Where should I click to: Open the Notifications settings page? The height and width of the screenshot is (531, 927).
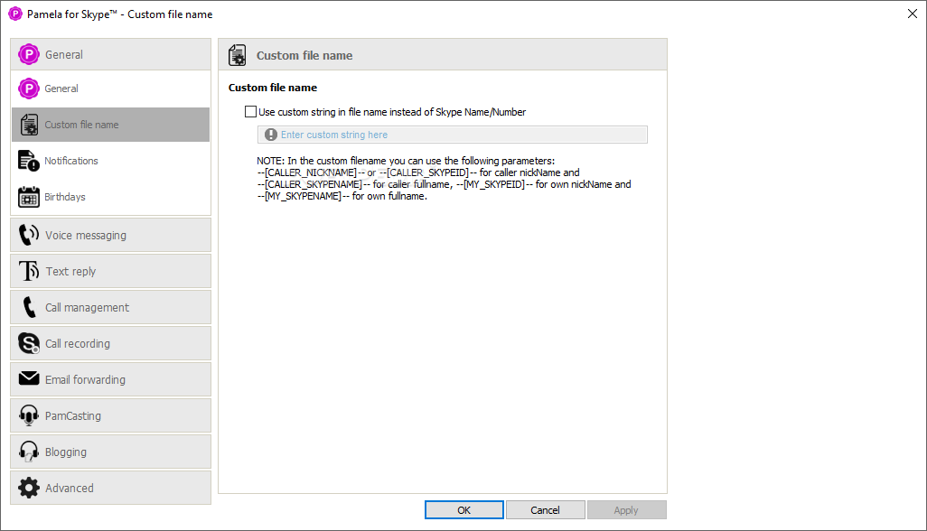[110, 161]
